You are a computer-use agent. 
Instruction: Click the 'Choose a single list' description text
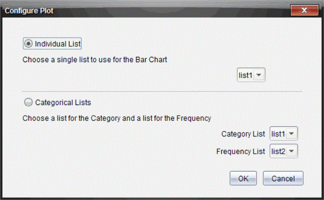(x=94, y=61)
